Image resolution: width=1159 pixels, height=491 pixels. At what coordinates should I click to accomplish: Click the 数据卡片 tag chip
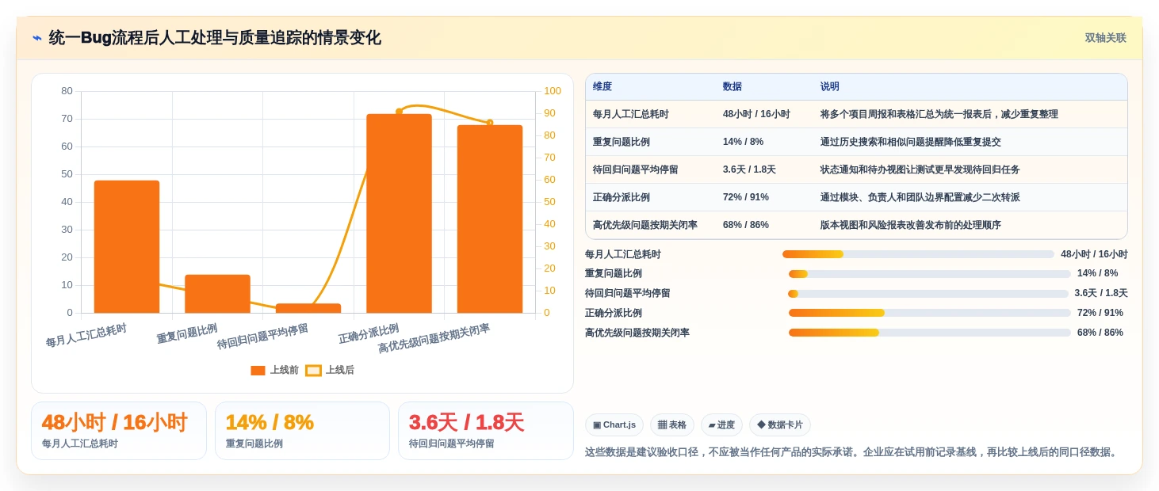pyautogui.click(x=780, y=424)
